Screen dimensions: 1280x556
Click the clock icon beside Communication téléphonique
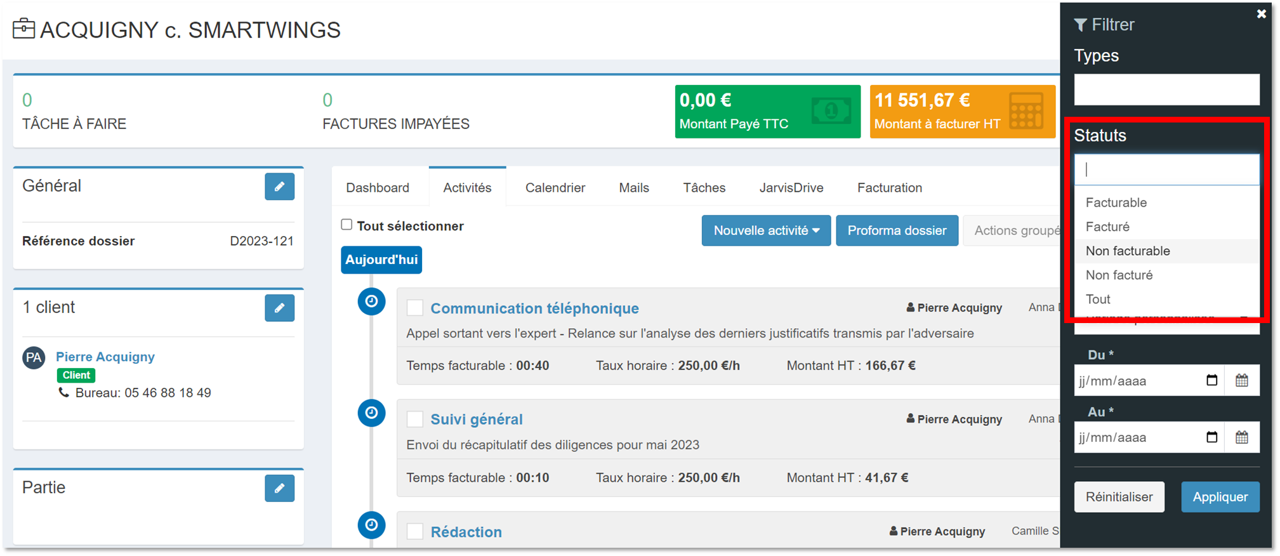coord(372,301)
